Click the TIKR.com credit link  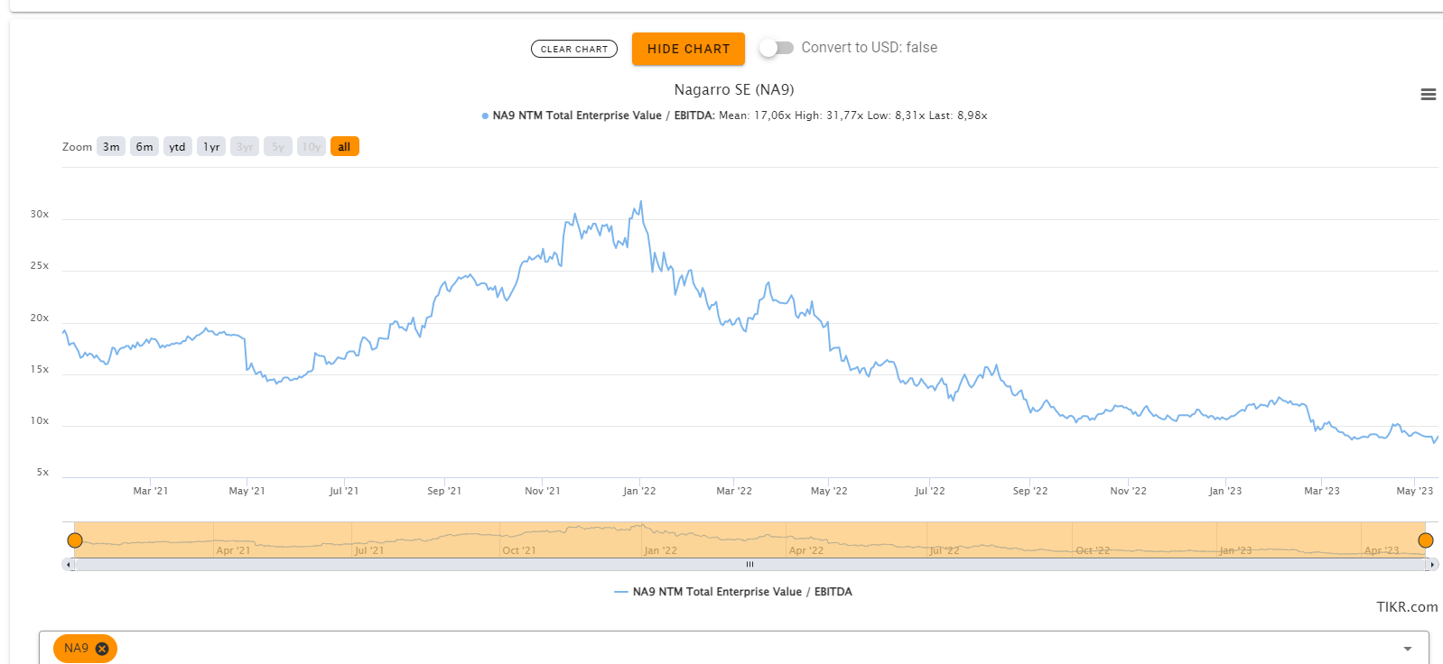coord(1407,607)
